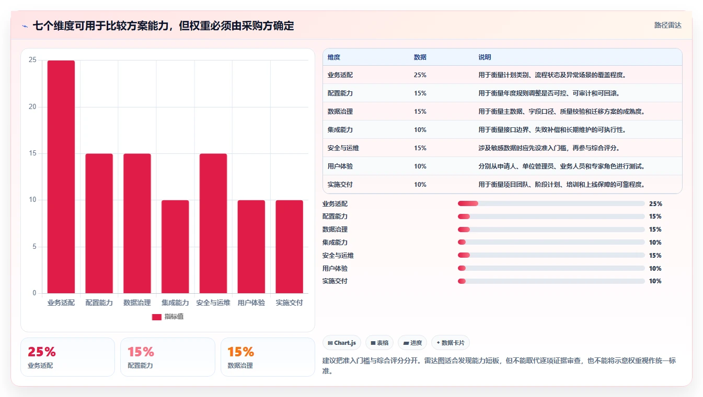Click the 业务适配 x-axis label under chart
Viewport: 703px width, 397px height.
point(61,303)
